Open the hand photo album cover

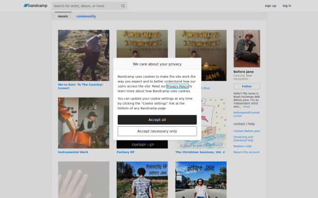pyautogui.click(x=84, y=180)
